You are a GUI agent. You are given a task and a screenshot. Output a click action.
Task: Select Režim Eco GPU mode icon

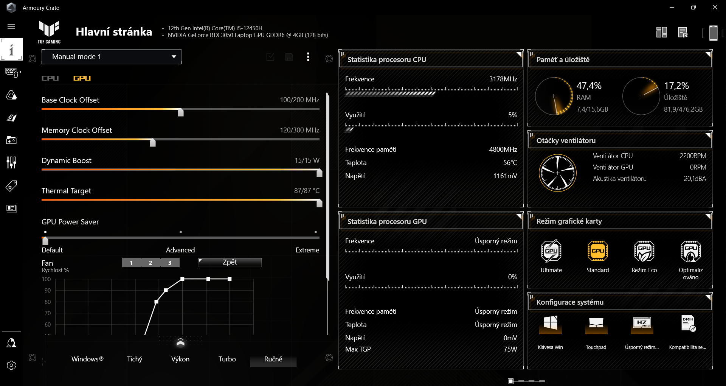click(644, 251)
